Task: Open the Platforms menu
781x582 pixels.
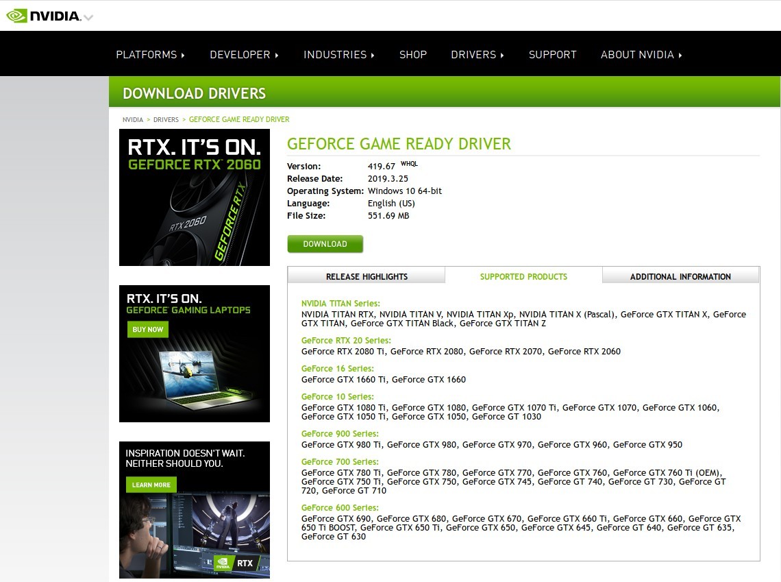Action: pos(150,55)
